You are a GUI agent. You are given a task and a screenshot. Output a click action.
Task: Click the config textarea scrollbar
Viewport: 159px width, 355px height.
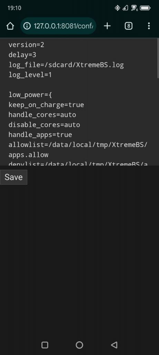158,58
